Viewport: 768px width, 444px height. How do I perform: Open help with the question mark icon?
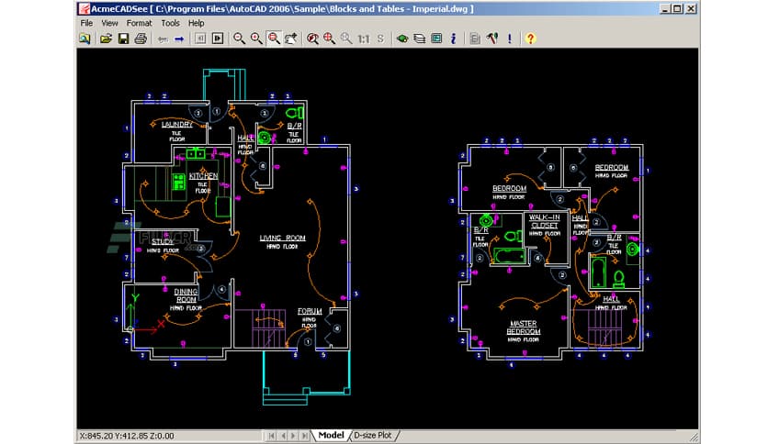click(530, 39)
